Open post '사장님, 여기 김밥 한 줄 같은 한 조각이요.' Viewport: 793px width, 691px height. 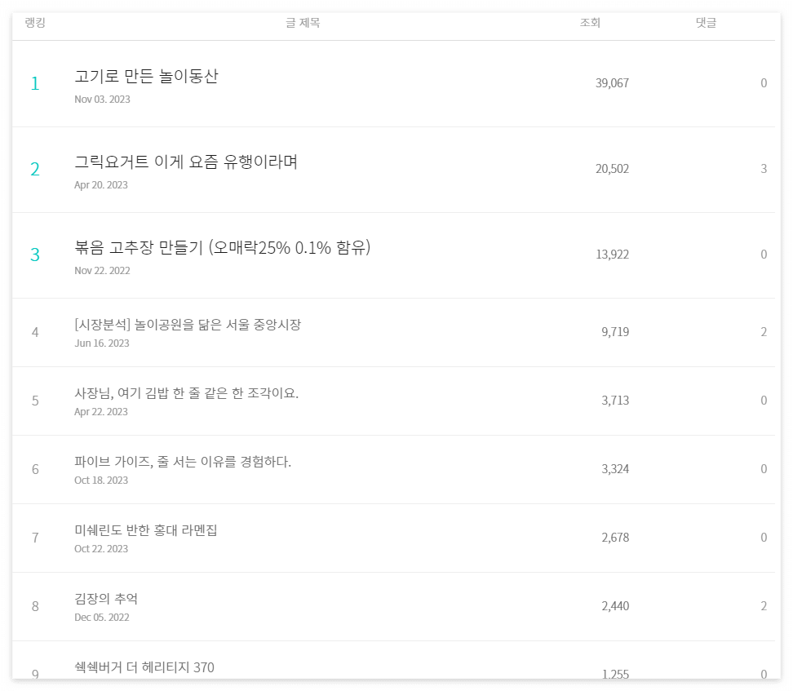tap(186, 393)
